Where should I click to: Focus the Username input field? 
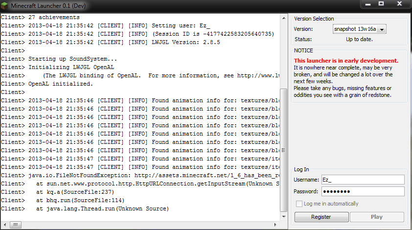pos(363,180)
